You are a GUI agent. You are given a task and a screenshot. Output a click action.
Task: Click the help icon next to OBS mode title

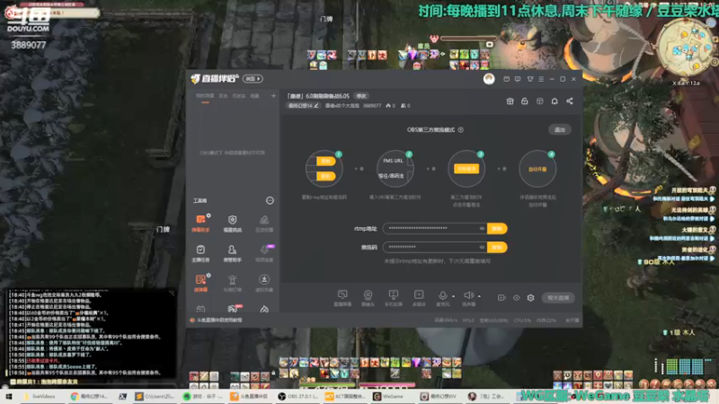pos(460,129)
